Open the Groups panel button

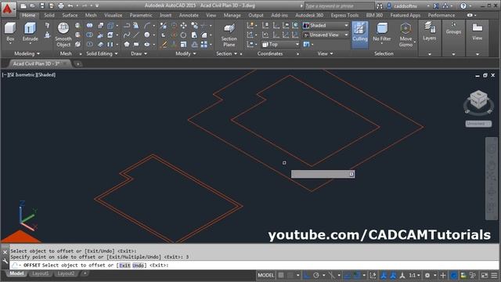coord(453,29)
